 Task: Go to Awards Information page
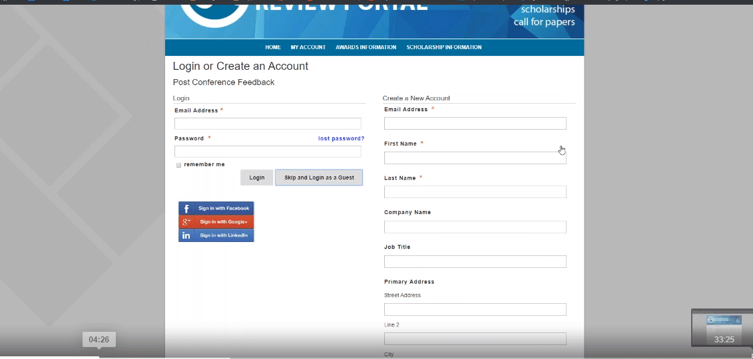click(x=366, y=47)
